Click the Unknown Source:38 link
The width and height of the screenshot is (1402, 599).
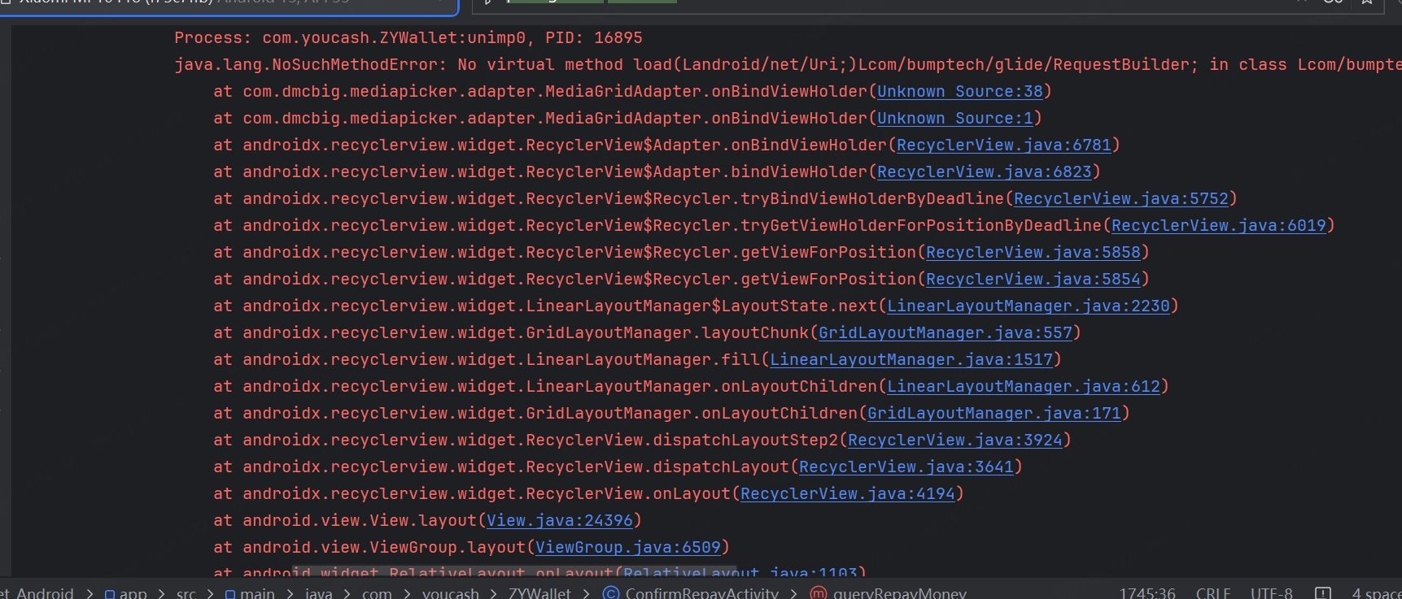(959, 91)
